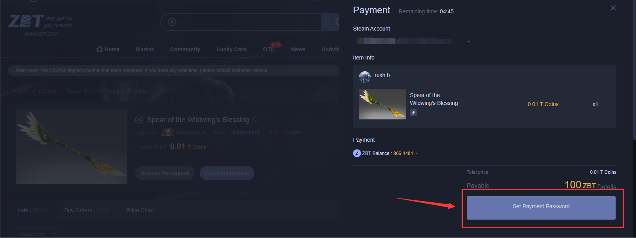Screen dimensions: 636x238
Task: Click the Spear thumbnail in Item Info
Action: click(x=382, y=104)
